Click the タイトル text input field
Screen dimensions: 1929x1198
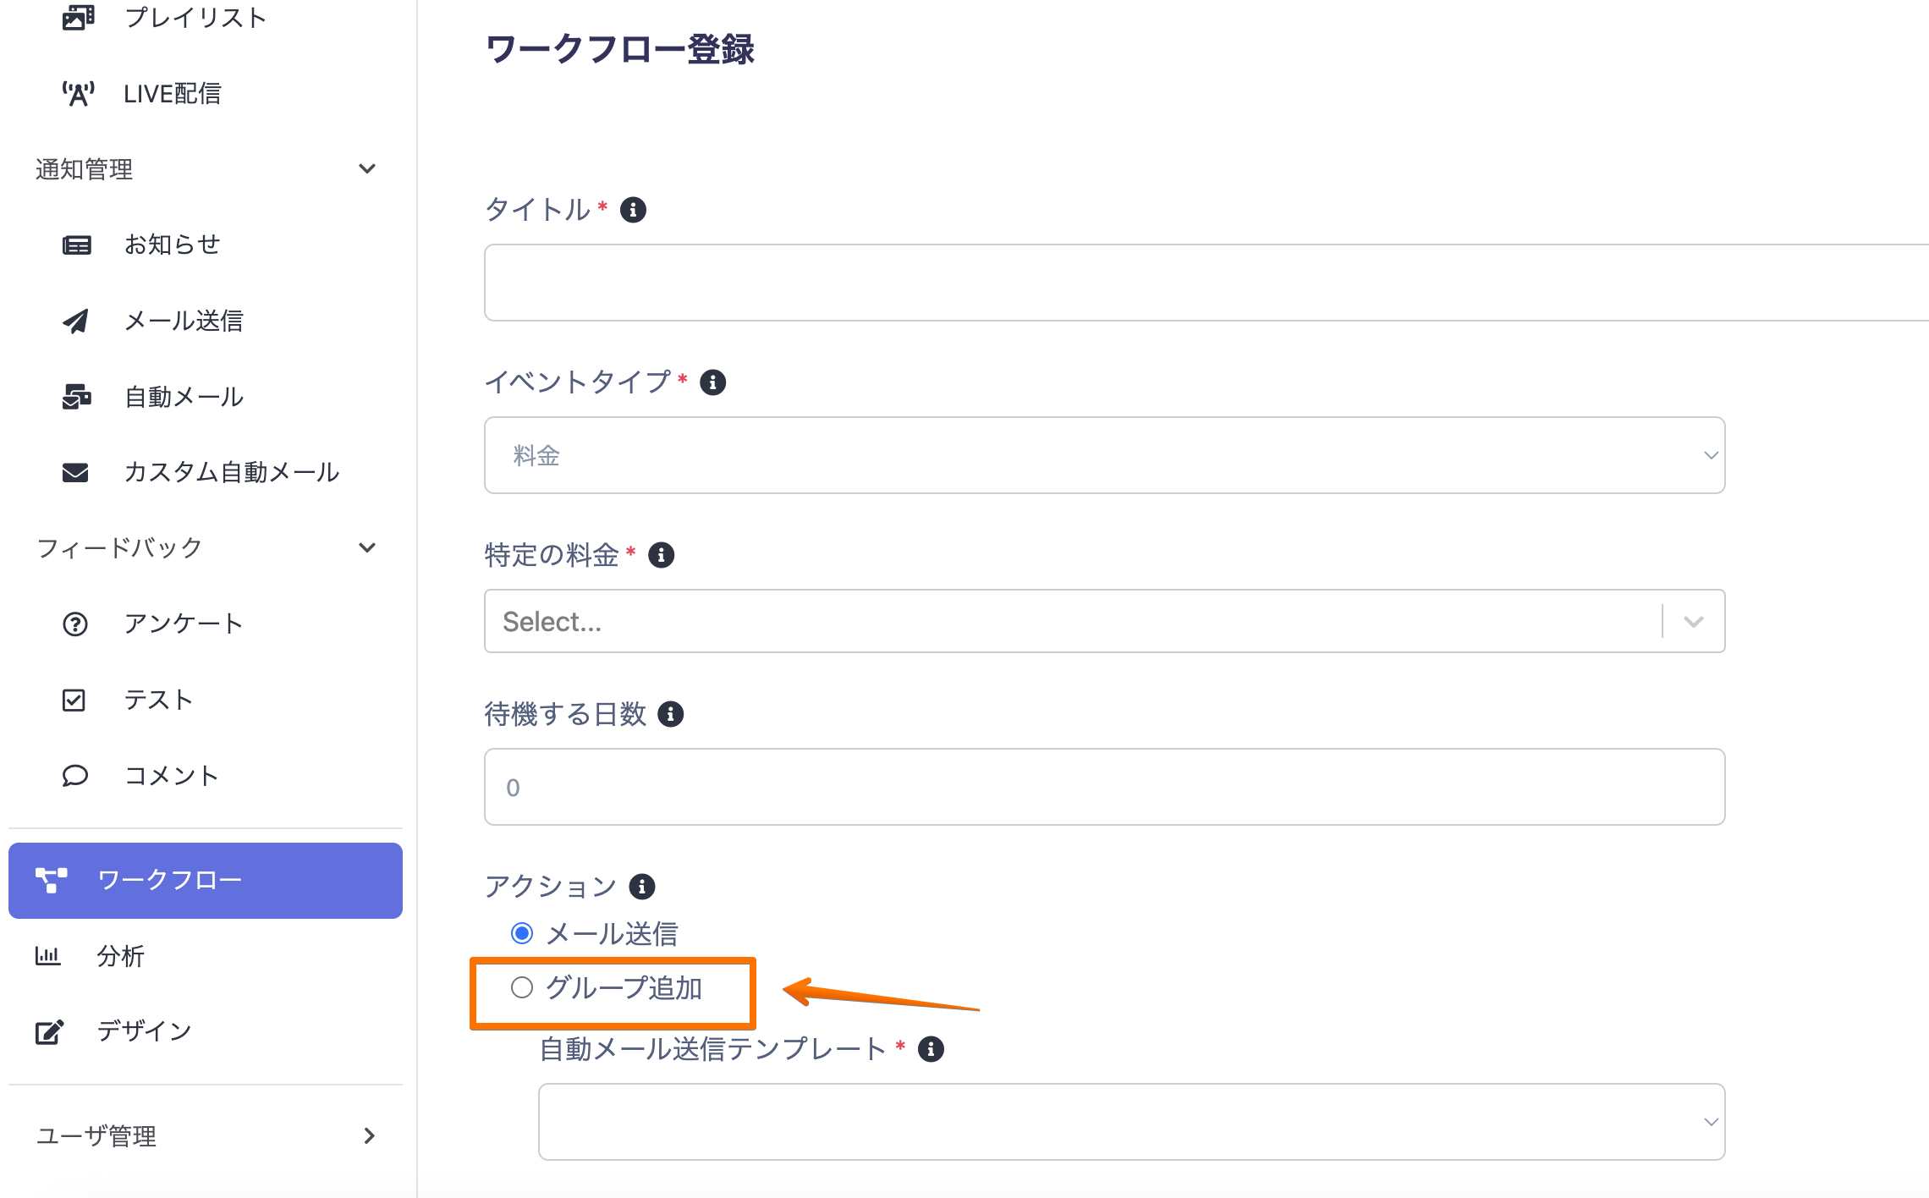tap(1201, 283)
